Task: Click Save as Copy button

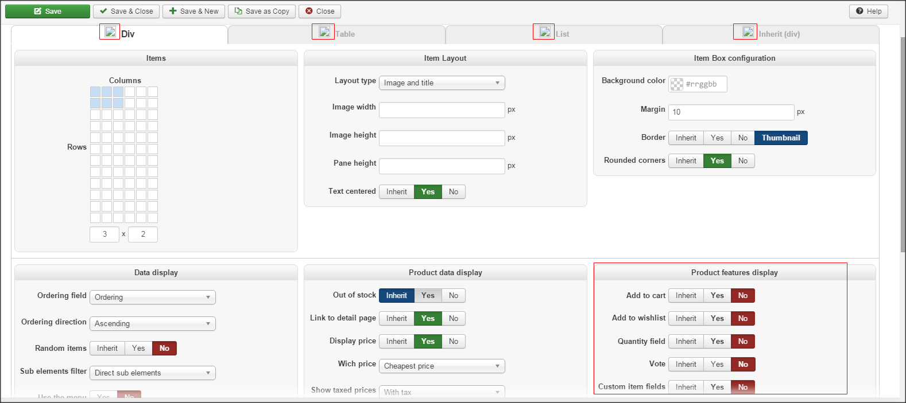Action: [x=262, y=11]
